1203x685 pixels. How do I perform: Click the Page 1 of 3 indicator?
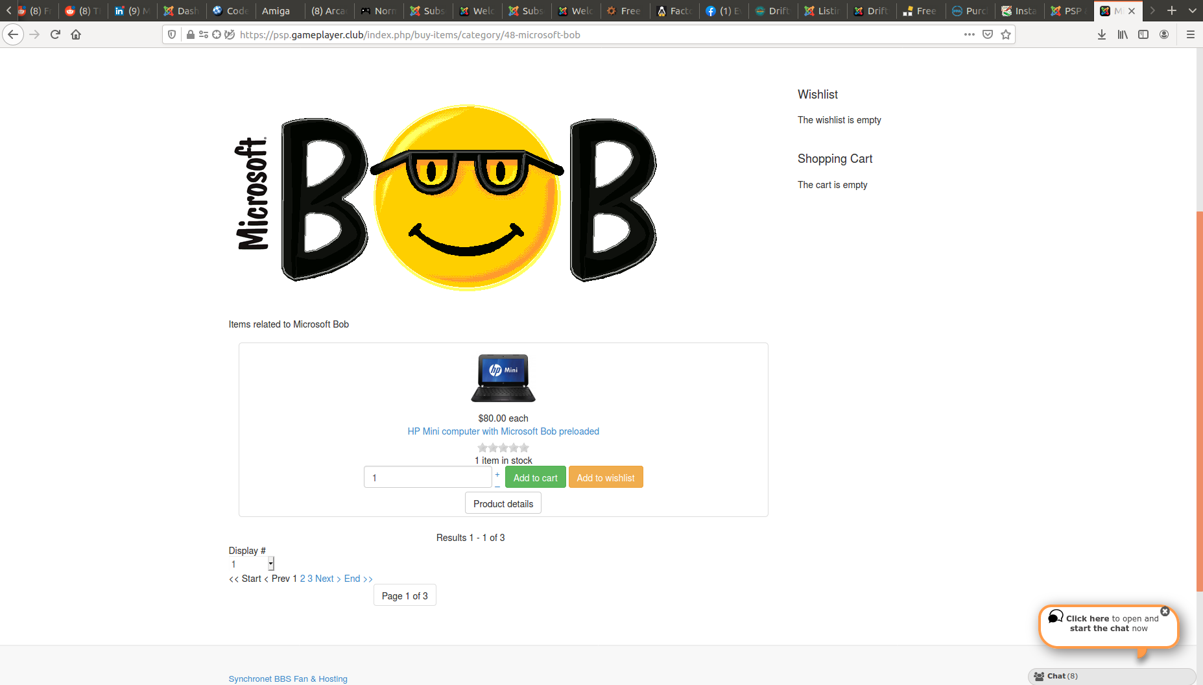coord(405,595)
